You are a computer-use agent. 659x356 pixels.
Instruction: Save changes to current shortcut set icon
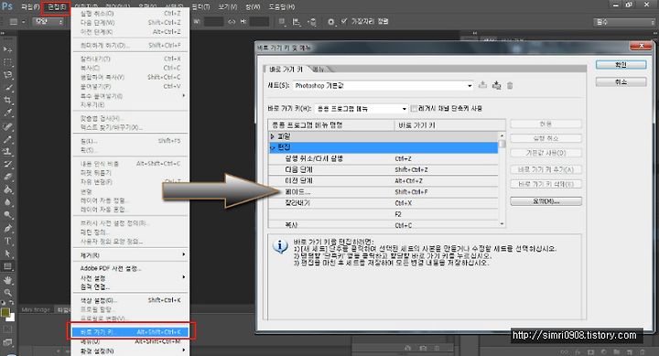[483, 85]
